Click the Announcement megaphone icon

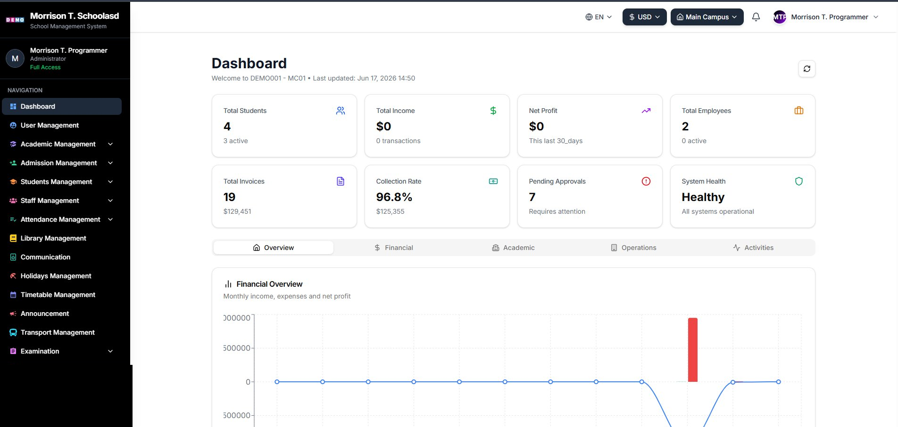pos(13,314)
